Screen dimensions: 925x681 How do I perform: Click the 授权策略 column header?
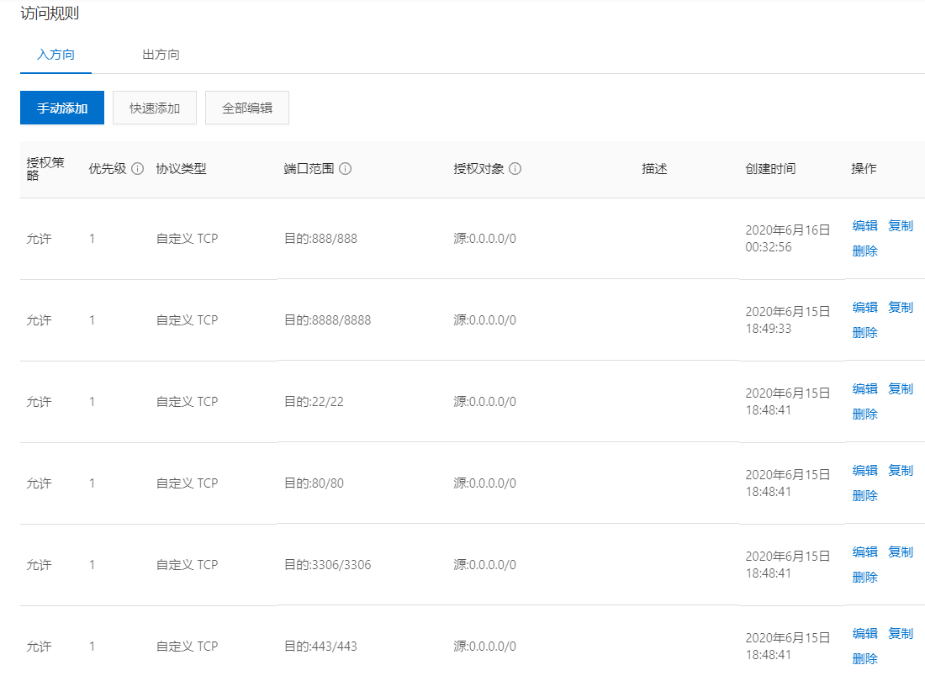[45, 169]
